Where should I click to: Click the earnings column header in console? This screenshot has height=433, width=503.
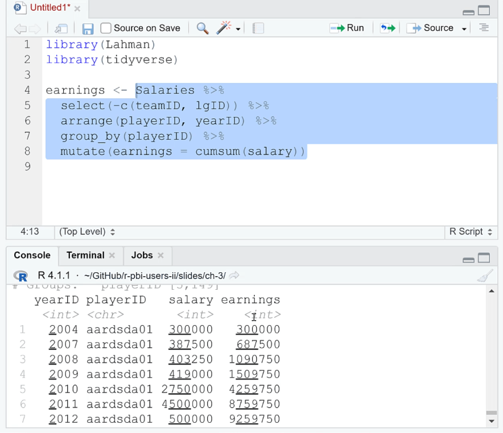(250, 300)
